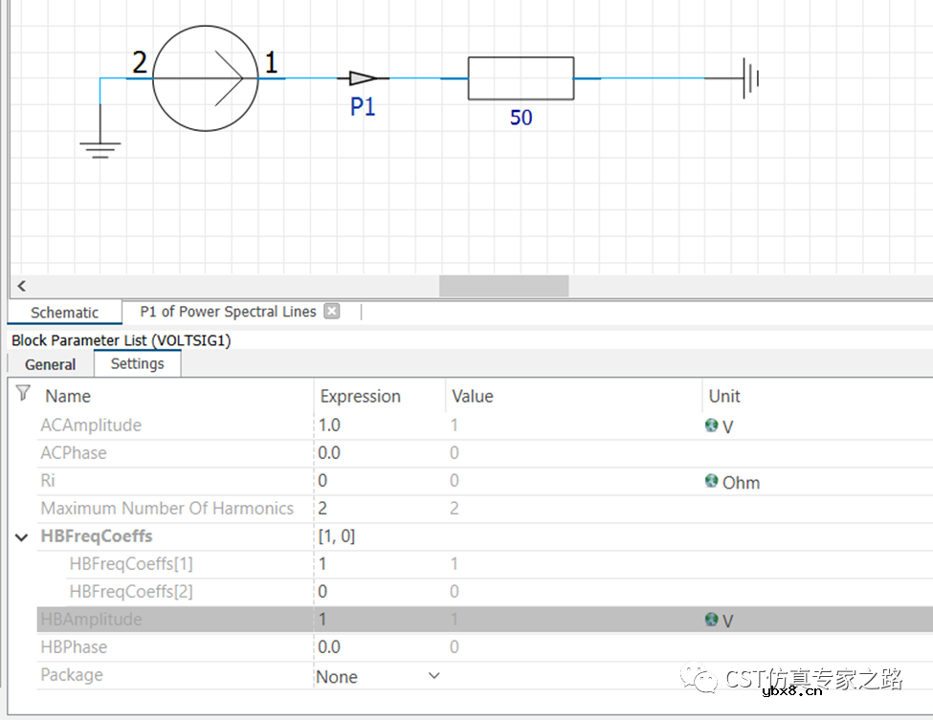The image size is (933, 720).
Task: Click globe icon beside ACAmplitude unit
Action: coord(712,425)
